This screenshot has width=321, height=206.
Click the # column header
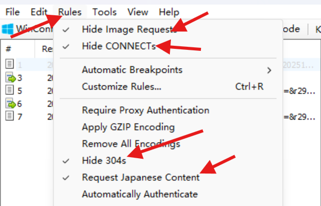pos(9,49)
